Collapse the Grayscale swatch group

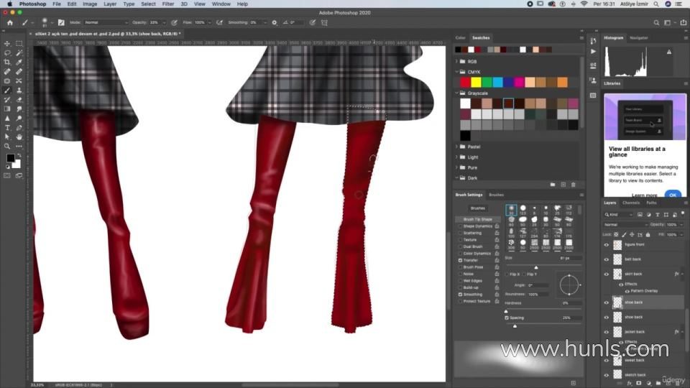(x=457, y=93)
